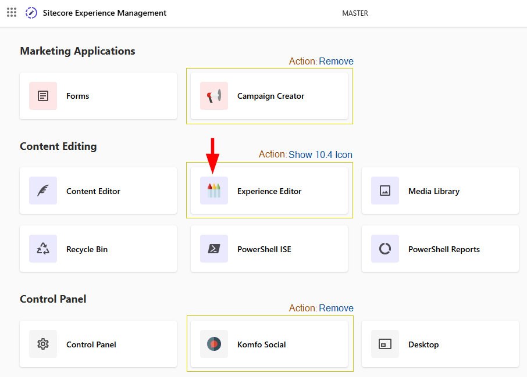Click the Marketing Applications heading
527x377 pixels.
tap(77, 51)
